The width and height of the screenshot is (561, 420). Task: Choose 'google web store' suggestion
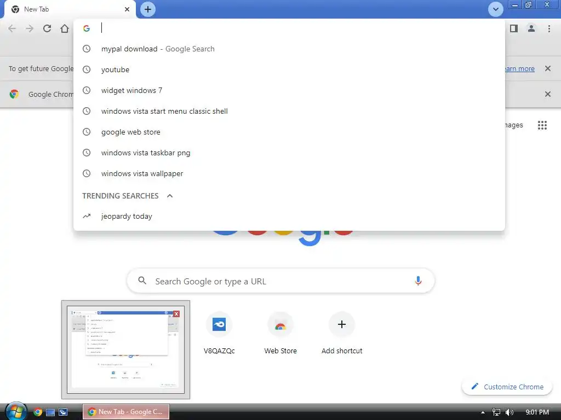pyautogui.click(x=289, y=132)
